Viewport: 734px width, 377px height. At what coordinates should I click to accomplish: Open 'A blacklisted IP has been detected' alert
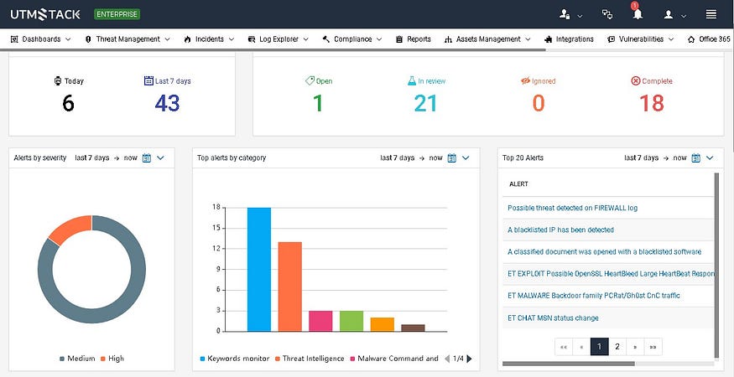click(561, 230)
